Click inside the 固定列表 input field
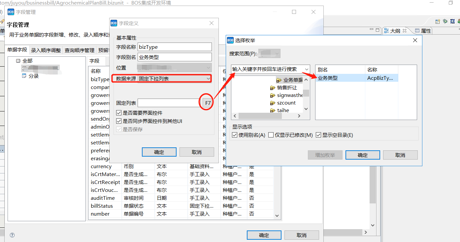The height and width of the screenshot is (242, 460). point(169,103)
